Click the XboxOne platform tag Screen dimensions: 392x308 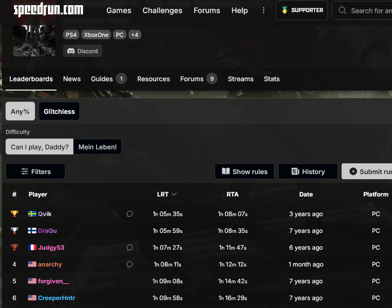click(96, 35)
